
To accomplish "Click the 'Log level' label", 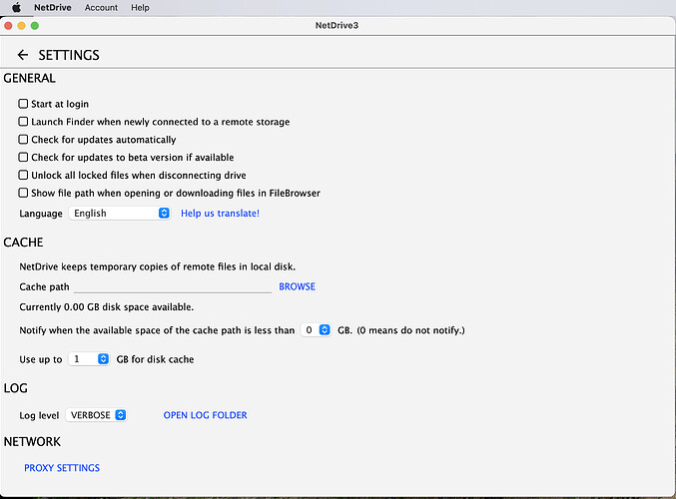I will pos(39,415).
